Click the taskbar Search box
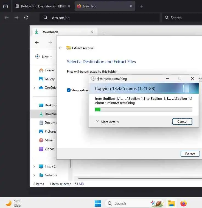The image size is (202, 208). pos(134,203)
